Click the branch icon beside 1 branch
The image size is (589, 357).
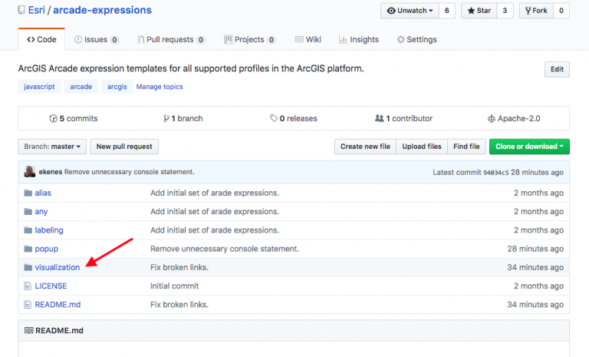[x=166, y=119]
